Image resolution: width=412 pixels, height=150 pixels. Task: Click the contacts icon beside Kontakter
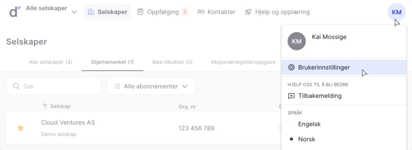tap(201, 12)
